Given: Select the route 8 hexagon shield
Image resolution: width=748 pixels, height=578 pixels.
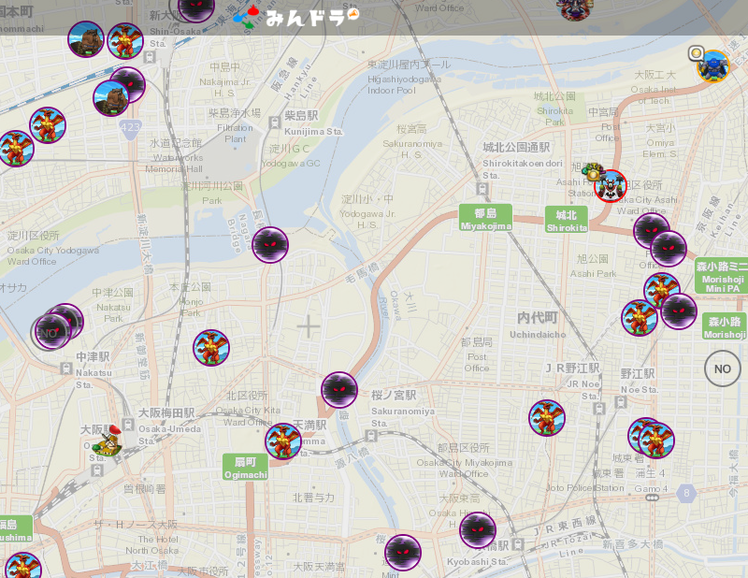Looking at the screenshot, I should 686,493.
